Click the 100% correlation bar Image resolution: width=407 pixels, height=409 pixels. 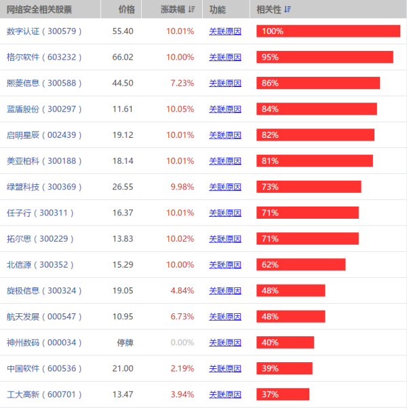328,31
